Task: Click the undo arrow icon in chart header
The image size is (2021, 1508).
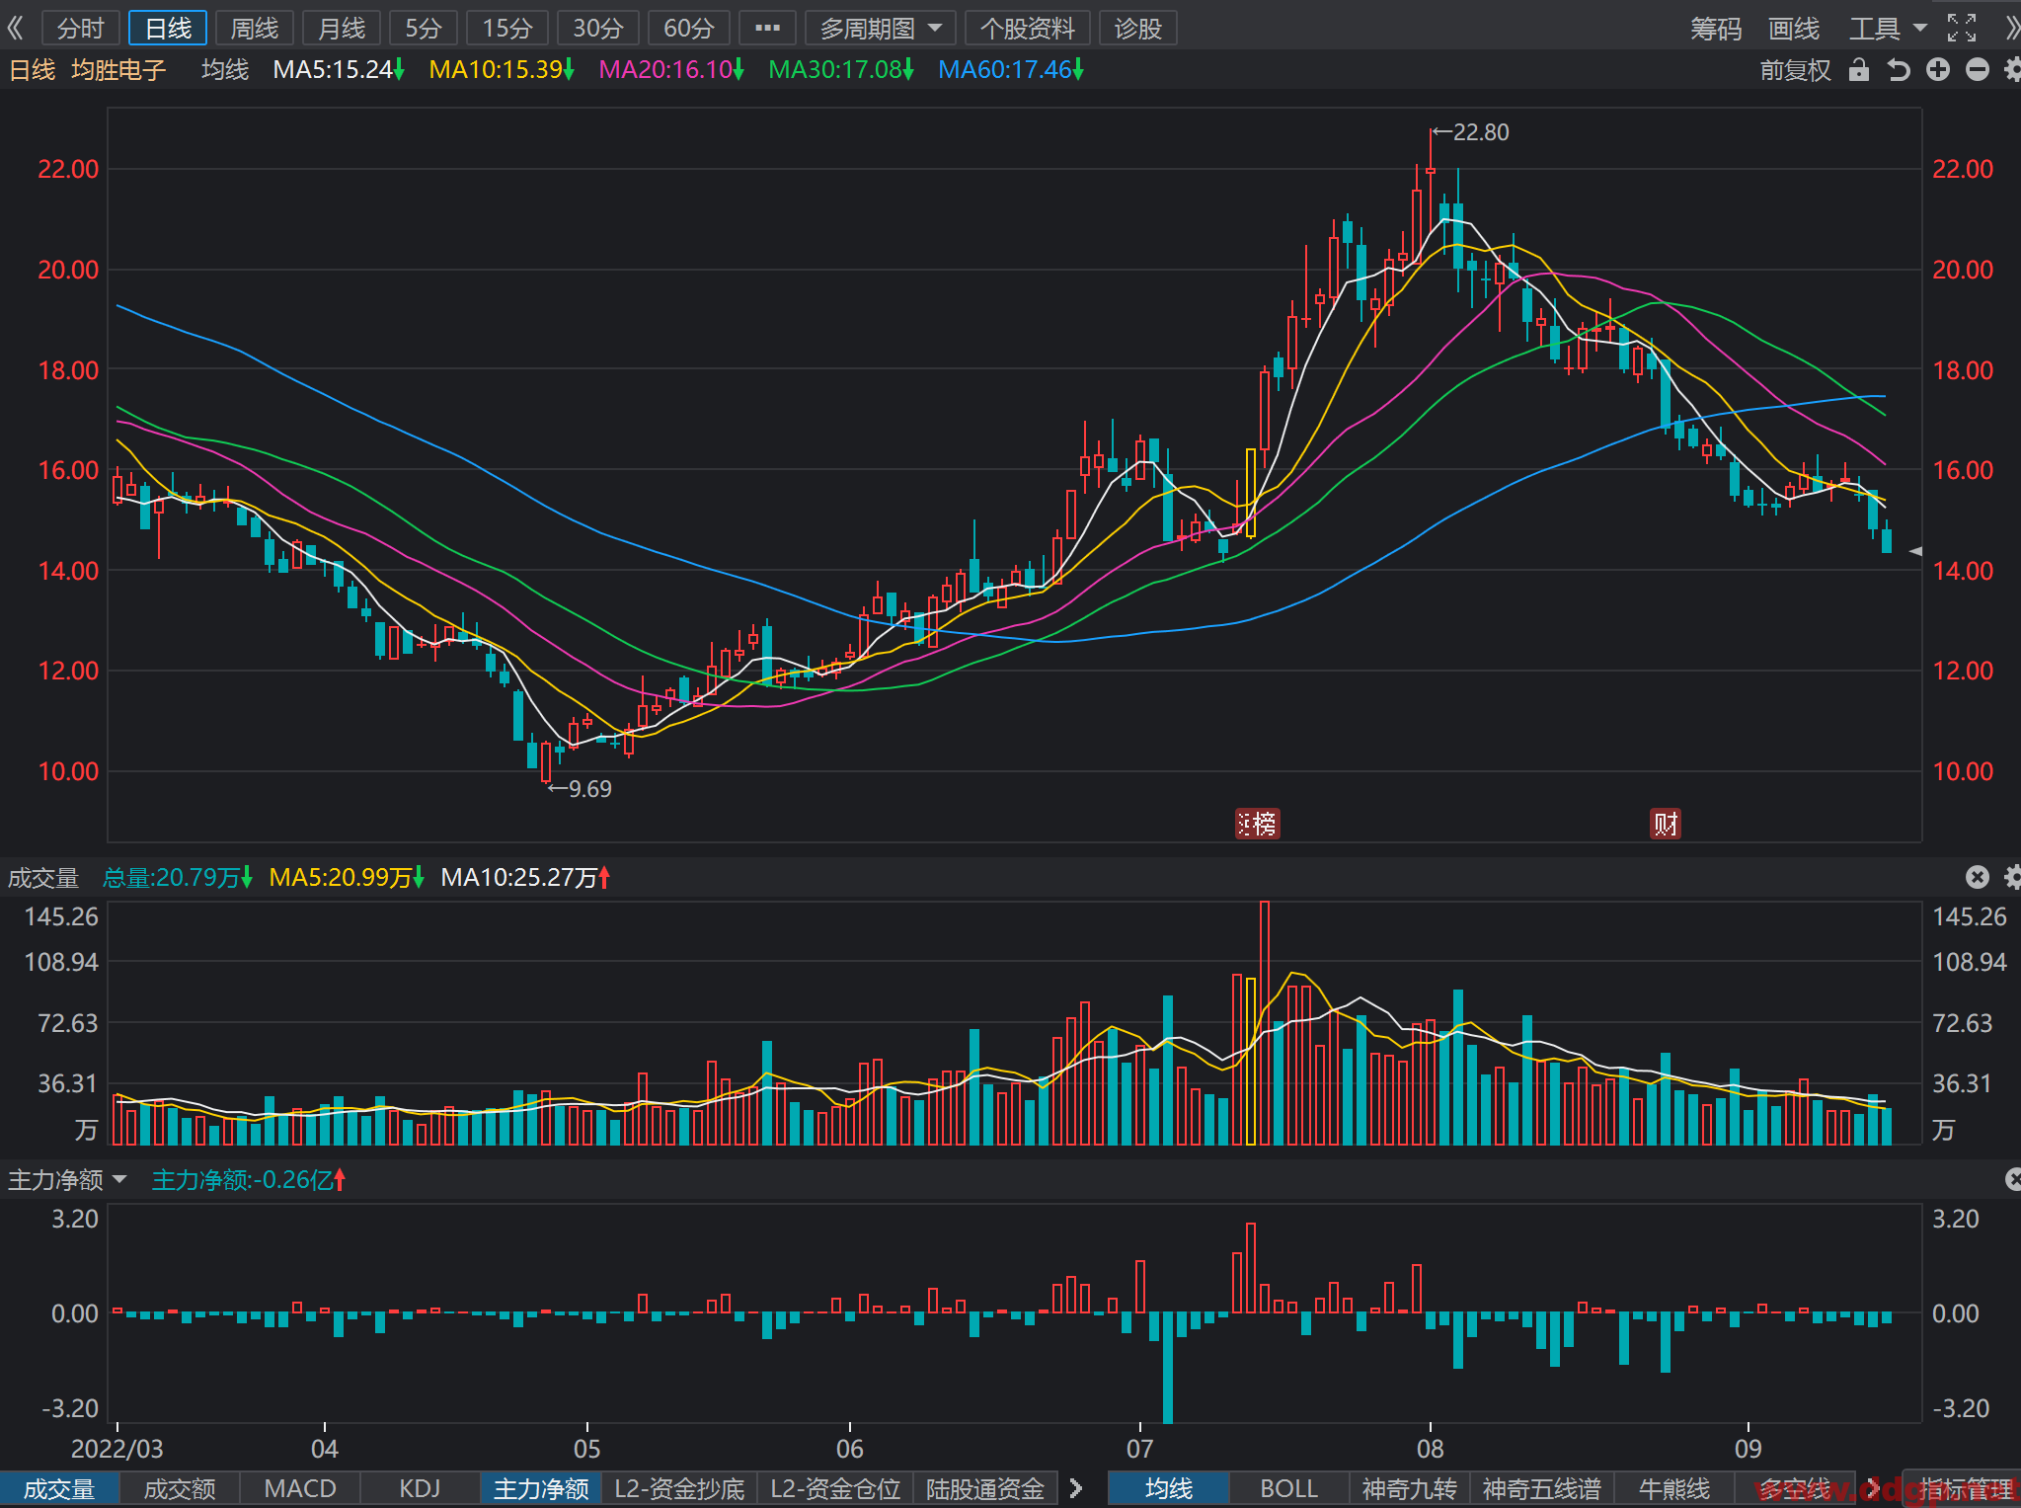Action: [x=1899, y=69]
